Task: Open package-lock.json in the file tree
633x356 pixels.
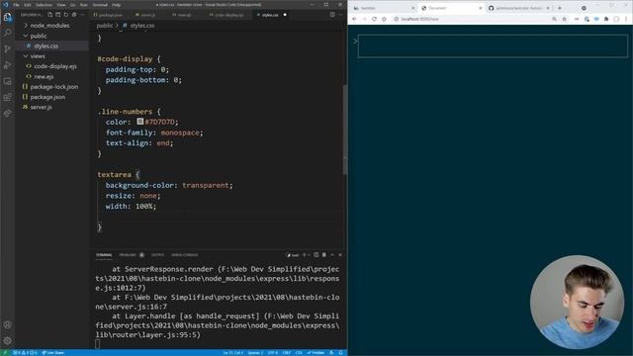Action: pyautogui.click(x=51, y=87)
